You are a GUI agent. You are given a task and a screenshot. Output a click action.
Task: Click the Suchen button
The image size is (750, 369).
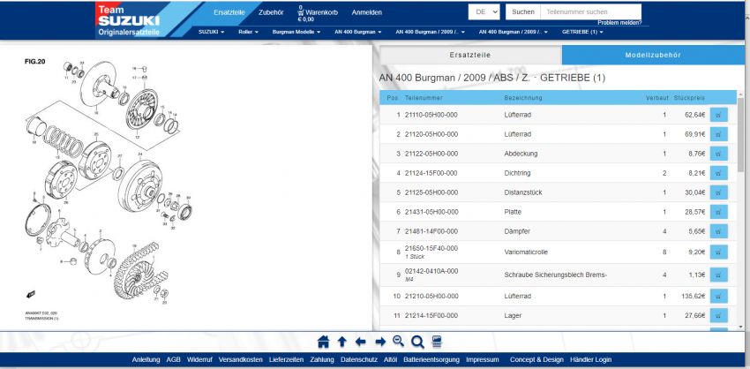tap(523, 12)
